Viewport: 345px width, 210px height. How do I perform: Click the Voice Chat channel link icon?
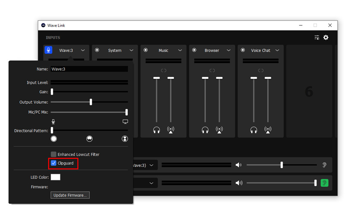coord(261,71)
